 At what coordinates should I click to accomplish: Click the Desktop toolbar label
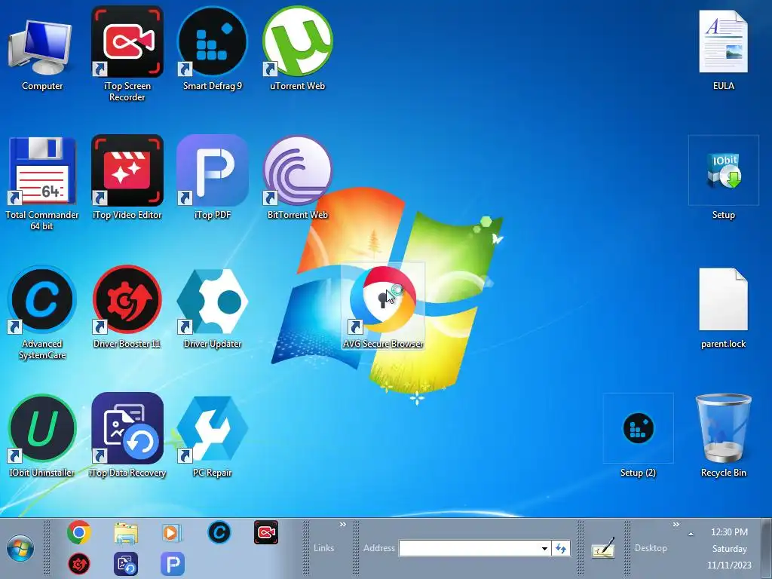point(651,548)
